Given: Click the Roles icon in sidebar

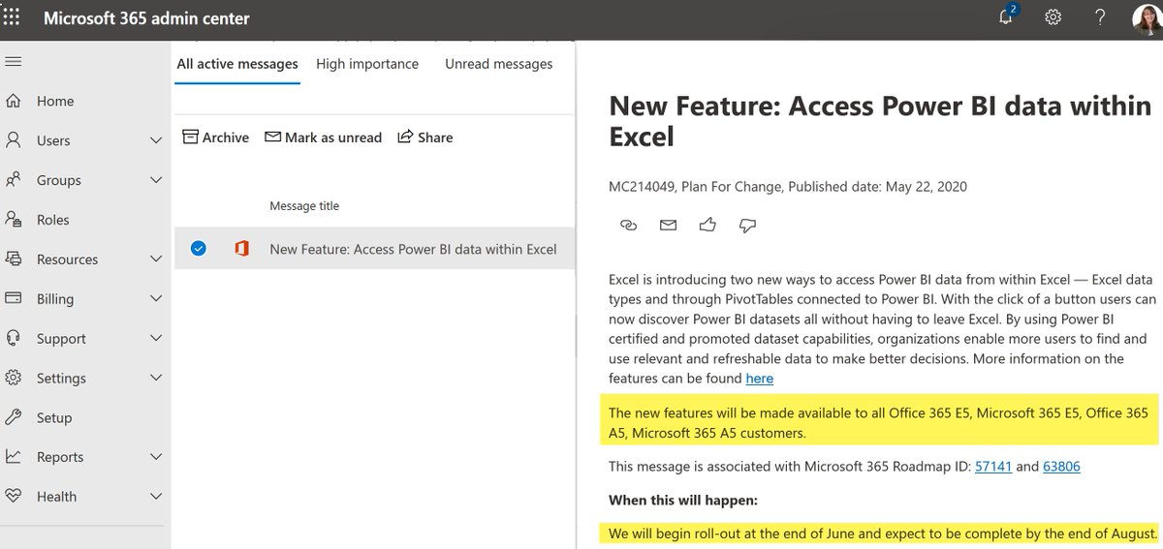Looking at the screenshot, I should click(14, 220).
